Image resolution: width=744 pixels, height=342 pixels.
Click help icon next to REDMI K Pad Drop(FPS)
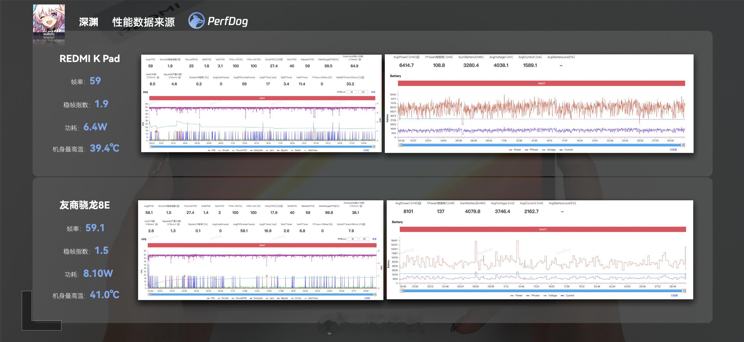281,60
